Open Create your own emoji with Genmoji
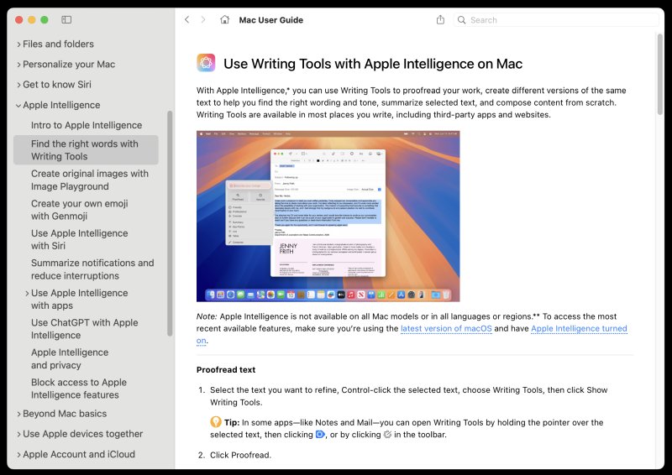This screenshot has width=672, height=475. point(79,210)
